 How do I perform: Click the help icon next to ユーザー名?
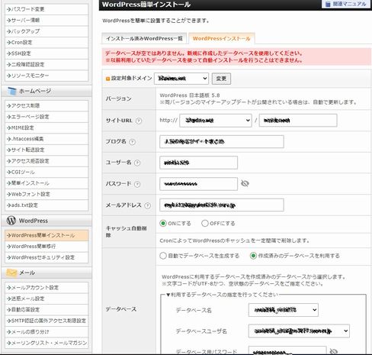pos(137,163)
